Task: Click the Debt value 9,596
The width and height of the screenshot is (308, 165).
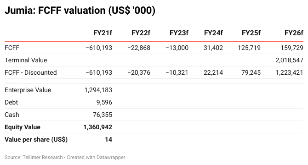Action: tap(104, 102)
